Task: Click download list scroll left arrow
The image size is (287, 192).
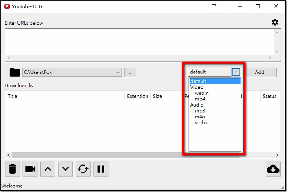Action: point(9,155)
